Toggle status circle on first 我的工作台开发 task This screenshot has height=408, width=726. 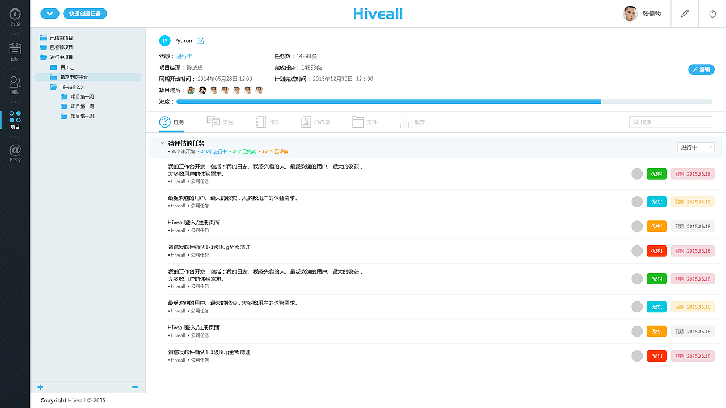point(637,173)
